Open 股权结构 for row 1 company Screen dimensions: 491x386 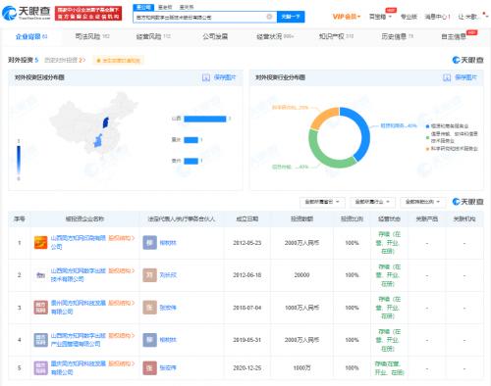coord(122,238)
